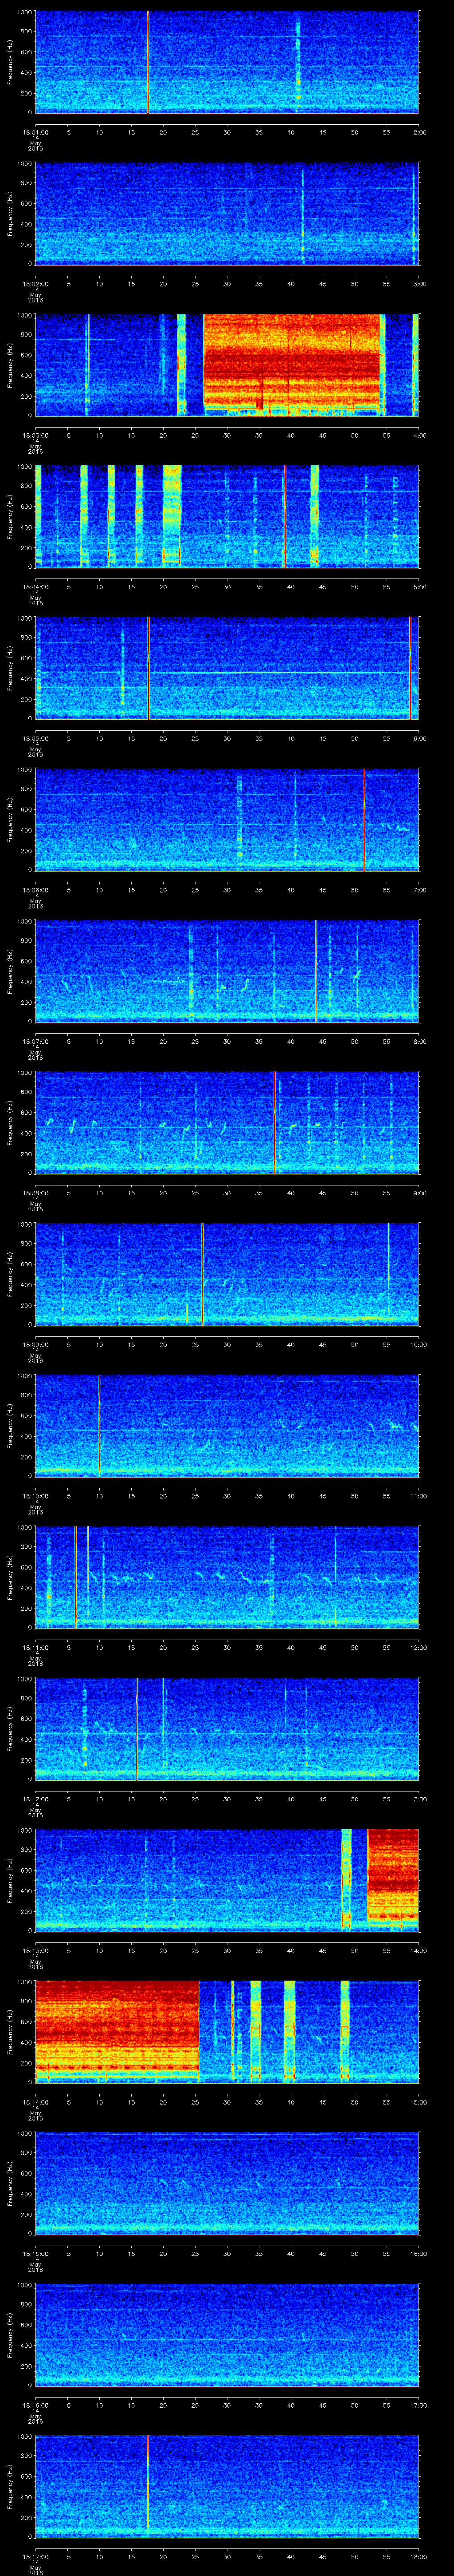The image size is (454, 2576).
Task: Click the spectrogram panel starting at 18:10:00
Action: point(227,1425)
